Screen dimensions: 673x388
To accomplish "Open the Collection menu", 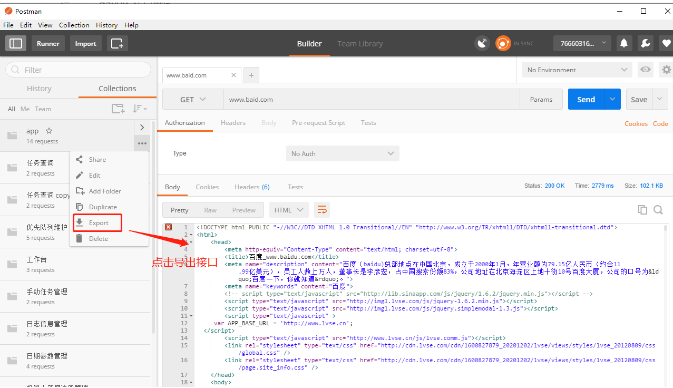I will click(x=74, y=25).
